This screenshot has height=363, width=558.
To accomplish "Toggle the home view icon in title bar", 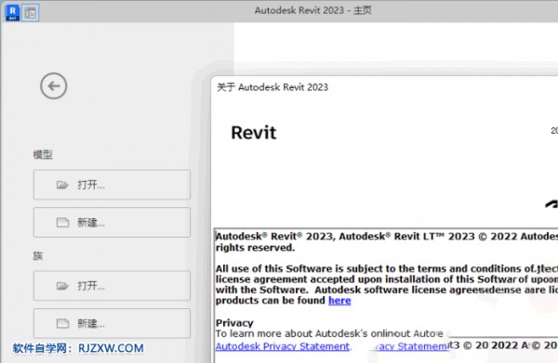I will pos(31,13).
